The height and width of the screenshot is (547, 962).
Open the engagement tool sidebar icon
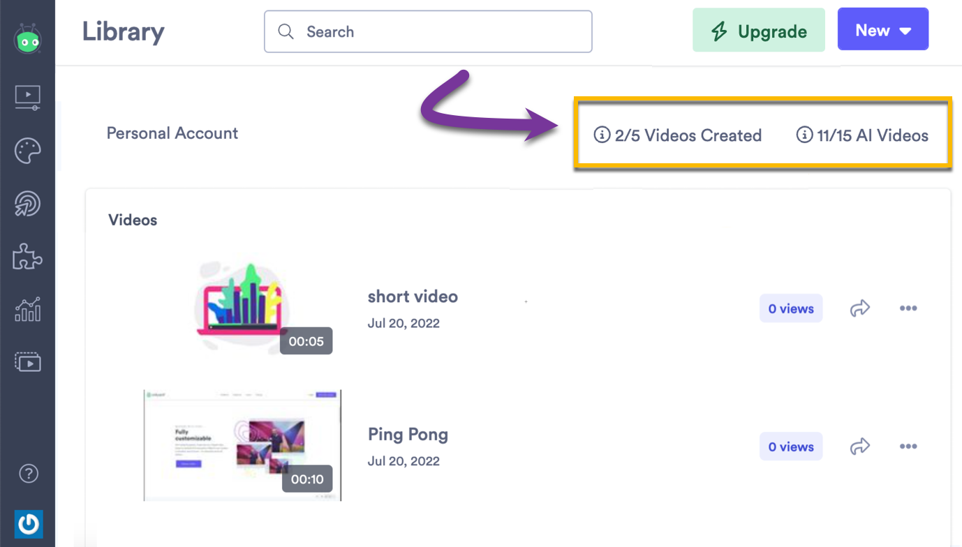(28, 204)
